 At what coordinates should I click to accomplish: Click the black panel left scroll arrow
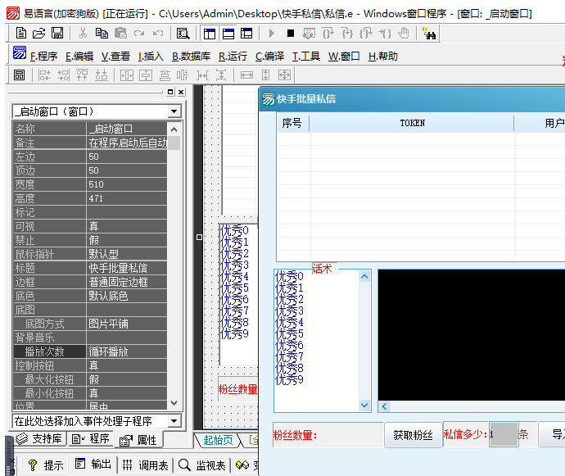pos(384,406)
